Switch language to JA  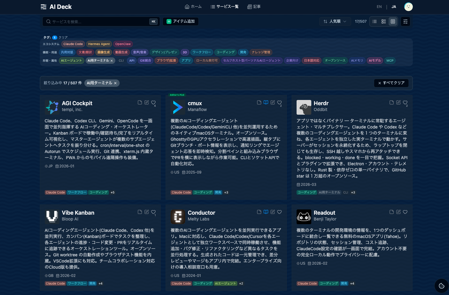[394, 7]
